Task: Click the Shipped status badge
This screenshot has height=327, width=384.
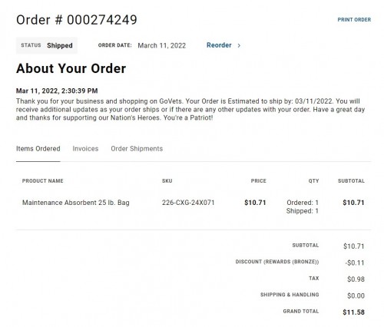Action: 47,45
